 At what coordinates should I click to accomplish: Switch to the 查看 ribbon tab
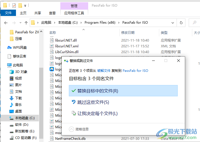click(x=52, y=13)
